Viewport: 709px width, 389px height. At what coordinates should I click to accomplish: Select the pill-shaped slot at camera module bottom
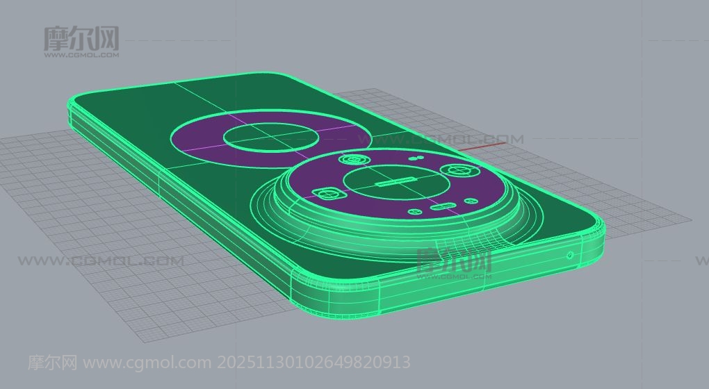coord(441,206)
